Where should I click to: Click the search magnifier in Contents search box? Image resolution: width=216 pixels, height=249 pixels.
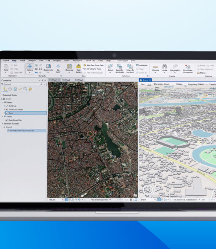42,84
